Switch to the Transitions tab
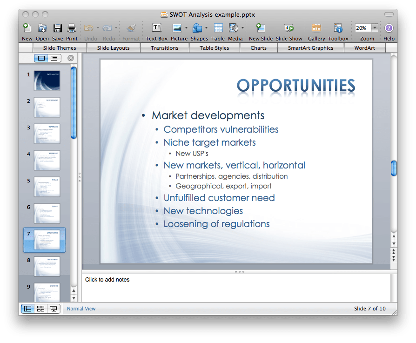This screenshot has height=343, width=416. 165,47
